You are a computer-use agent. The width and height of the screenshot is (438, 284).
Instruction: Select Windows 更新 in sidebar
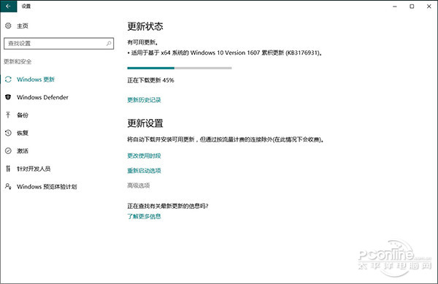click(36, 80)
